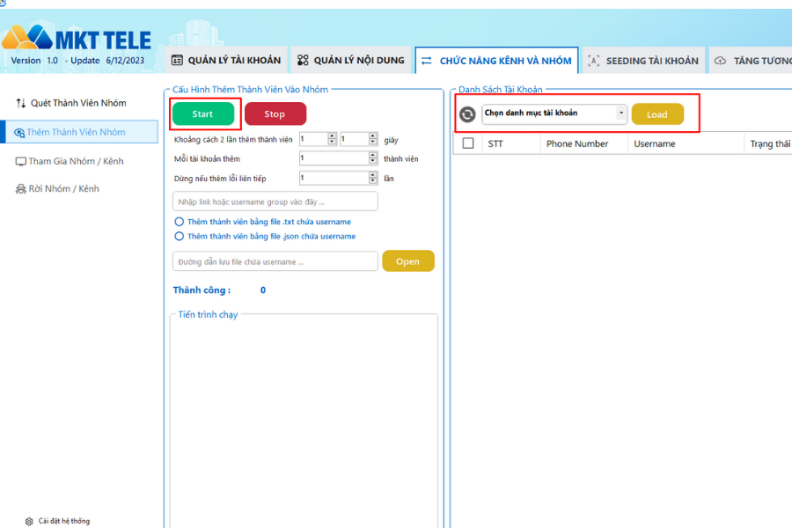Select add members by .json file option
The height and width of the screenshot is (528, 792).
point(180,236)
